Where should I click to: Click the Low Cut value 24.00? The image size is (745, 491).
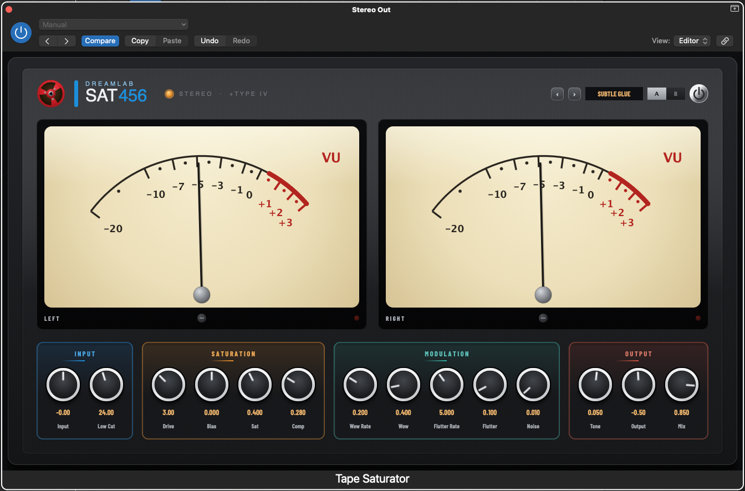tap(106, 413)
